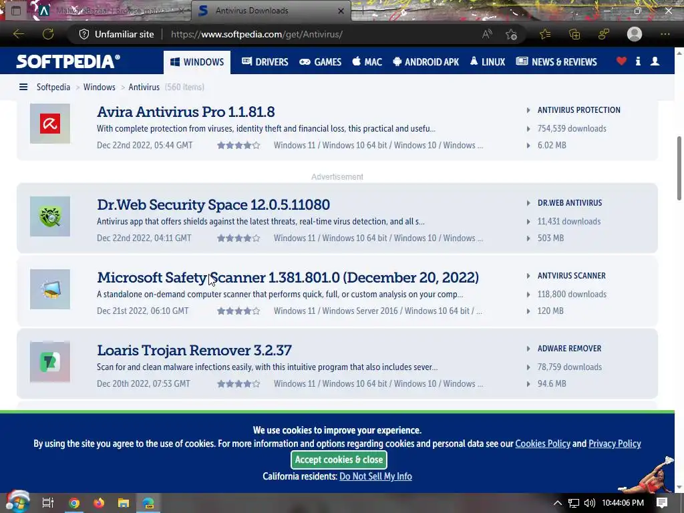
Task: Open the browser Favorites list icon
Action: pos(545,34)
